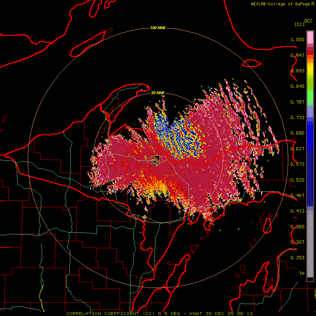This screenshot has height=316, width=316.
Task: Click the 0.520 color scale label
Action: [x=297, y=180]
